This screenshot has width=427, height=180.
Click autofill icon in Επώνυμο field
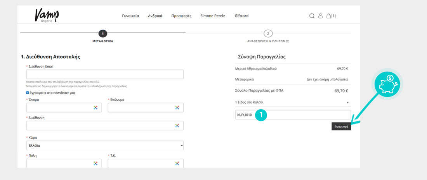[x=177, y=108]
